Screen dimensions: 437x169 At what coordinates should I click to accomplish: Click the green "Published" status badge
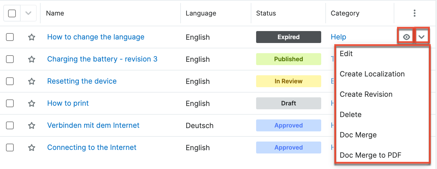coord(288,59)
